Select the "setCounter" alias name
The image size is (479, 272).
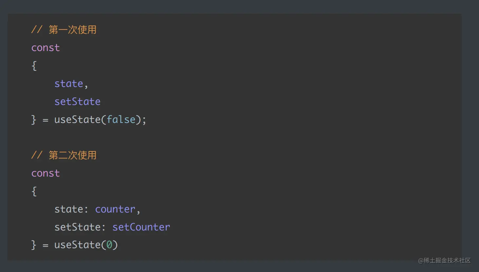point(141,227)
